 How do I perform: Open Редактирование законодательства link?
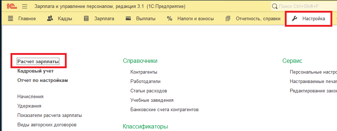pos(313,91)
